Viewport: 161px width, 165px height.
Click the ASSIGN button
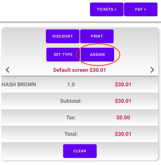point(97,55)
